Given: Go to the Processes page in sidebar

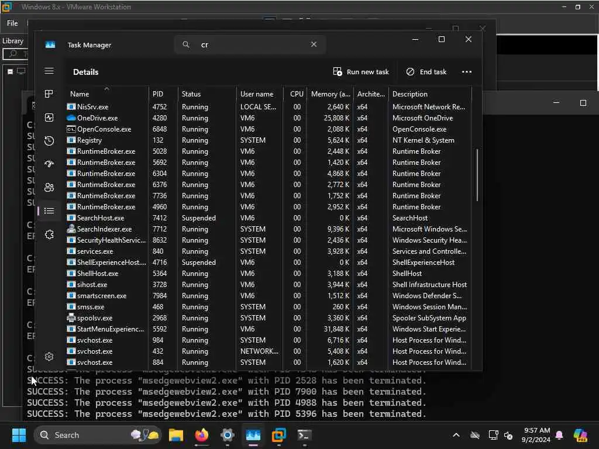Looking at the screenshot, I should 49,94.
